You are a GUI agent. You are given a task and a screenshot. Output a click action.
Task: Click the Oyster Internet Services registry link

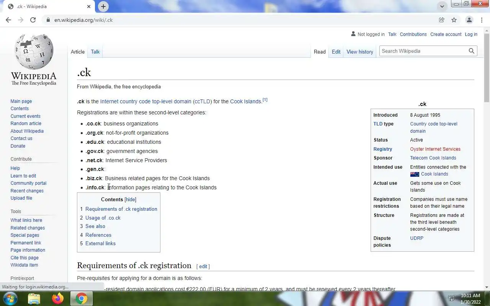[435, 149]
